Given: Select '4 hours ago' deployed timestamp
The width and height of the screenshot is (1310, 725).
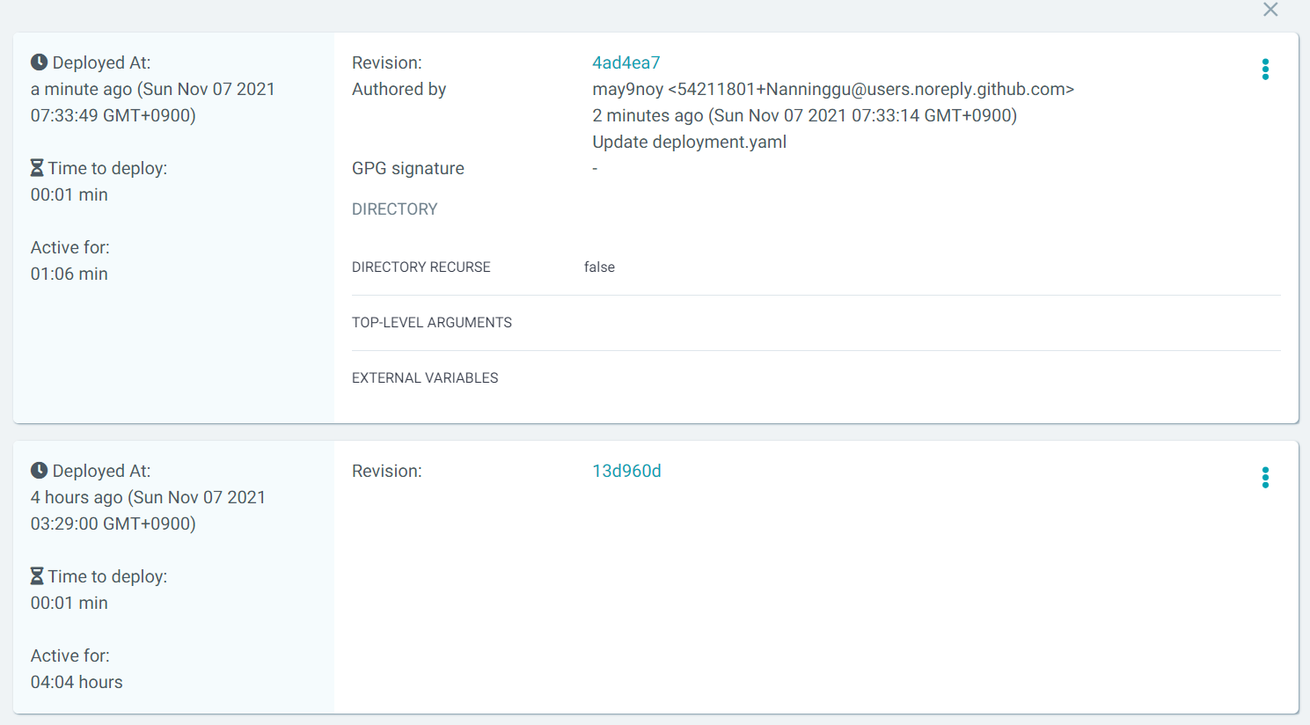Looking at the screenshot, I should coord(148,510).
